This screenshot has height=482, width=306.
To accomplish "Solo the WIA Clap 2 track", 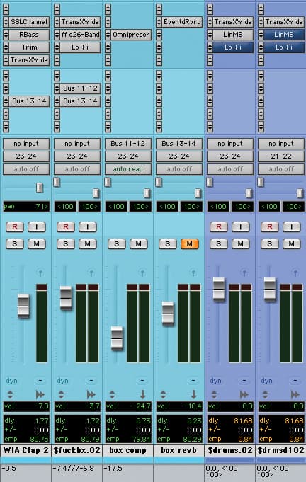I will [x=15, y=244].
